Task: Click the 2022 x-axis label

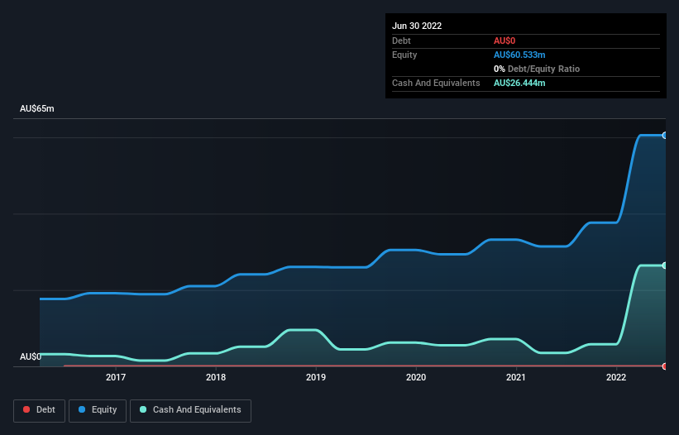Action: 616,377
